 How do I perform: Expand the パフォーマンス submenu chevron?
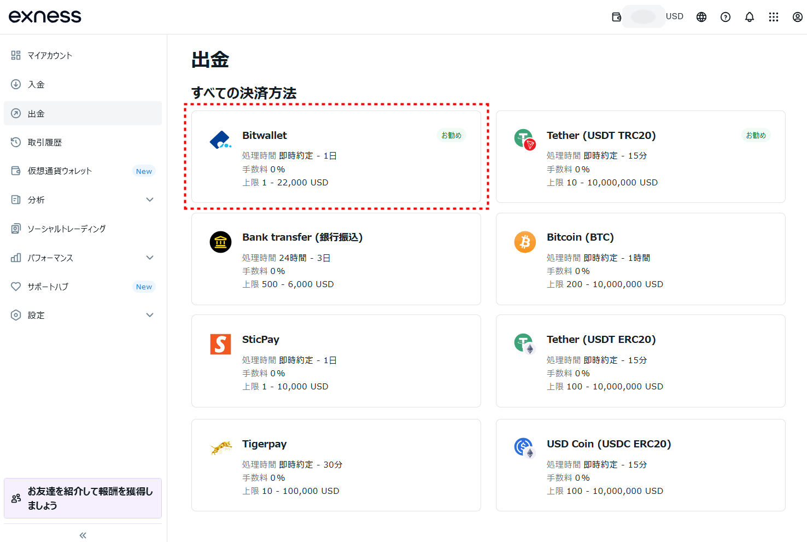pos(150,258)
